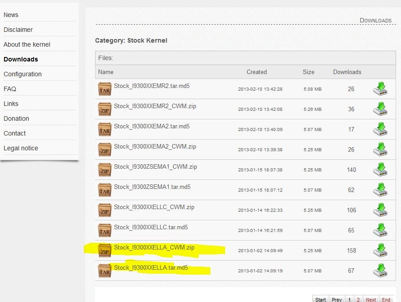This screenshot has width=401, height=302.
Task: Select Downloads in the sidebar menu
Action: pyautogui.click(x=21, y=59)
